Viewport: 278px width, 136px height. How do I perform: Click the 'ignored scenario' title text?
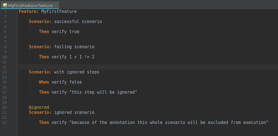tap(74, 112)
